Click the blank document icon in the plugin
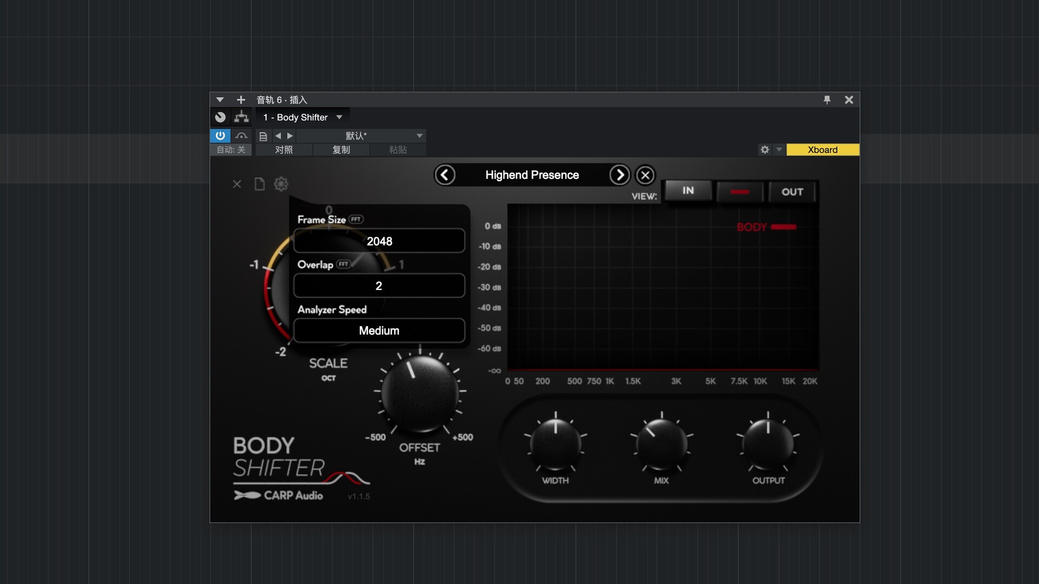 pos(259,184)
